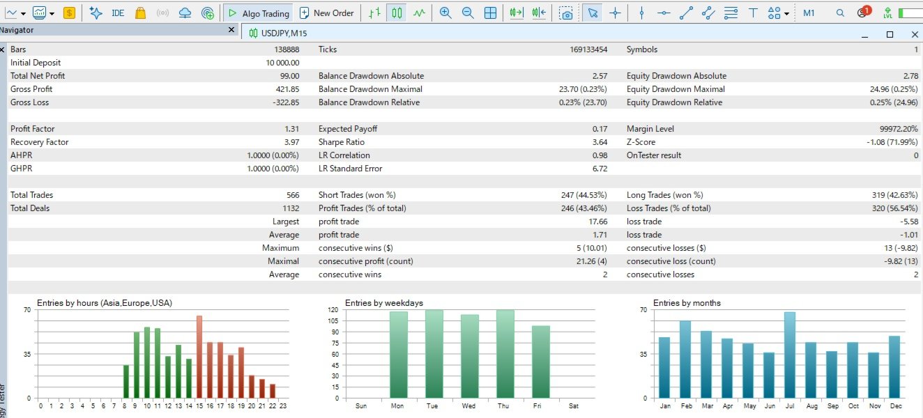Image resolution: width=923 pixels, height=418 pixels.
Task: Open the Market shopping bag icon
Action: 140,13
